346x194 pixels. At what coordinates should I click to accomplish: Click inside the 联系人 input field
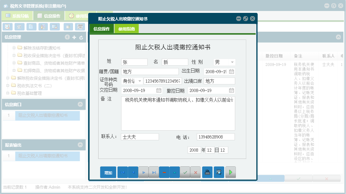(139, 137)
